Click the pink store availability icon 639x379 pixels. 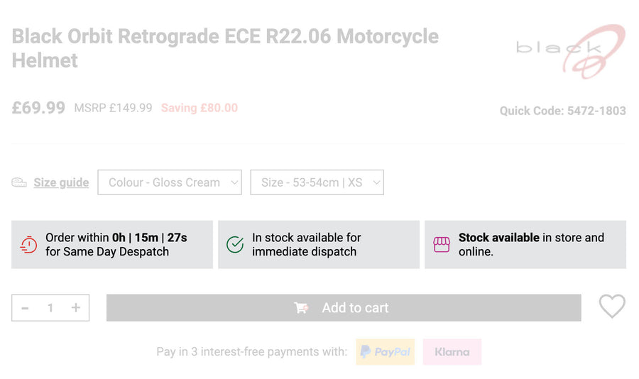(x=442, y=245)
